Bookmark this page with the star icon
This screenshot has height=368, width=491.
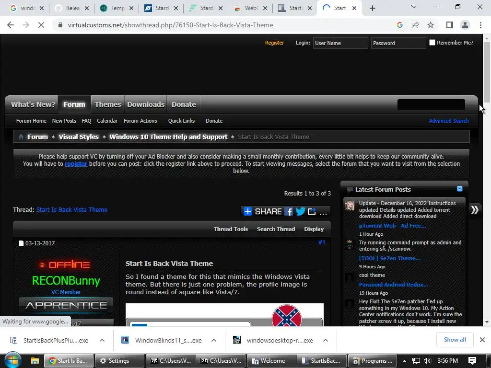(x=431, y=25)
